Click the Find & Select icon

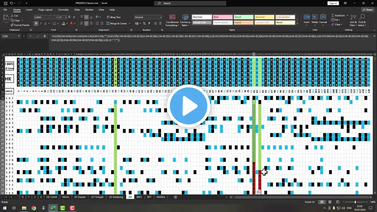tap(362, 17)
